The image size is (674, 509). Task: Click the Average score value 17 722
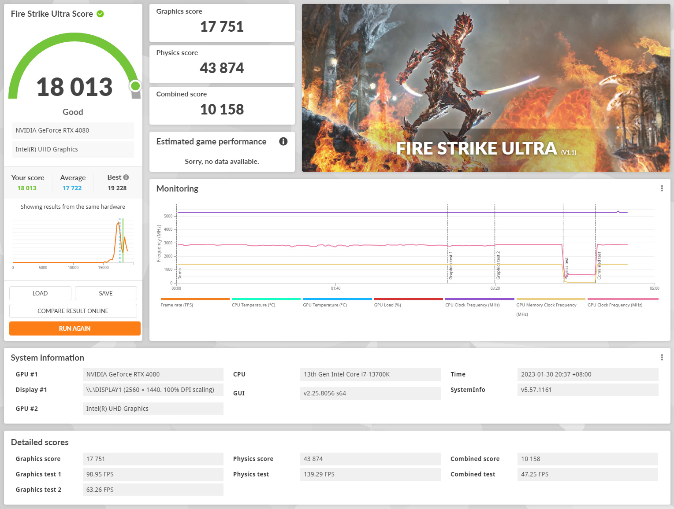click(x=72, y=188)
